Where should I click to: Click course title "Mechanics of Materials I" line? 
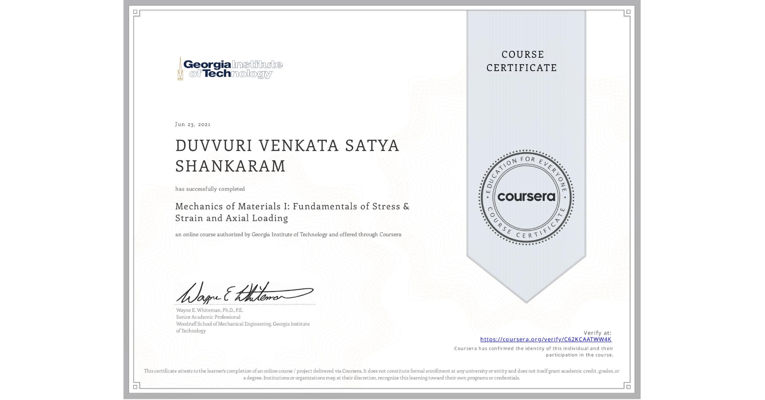coord(292,206)
